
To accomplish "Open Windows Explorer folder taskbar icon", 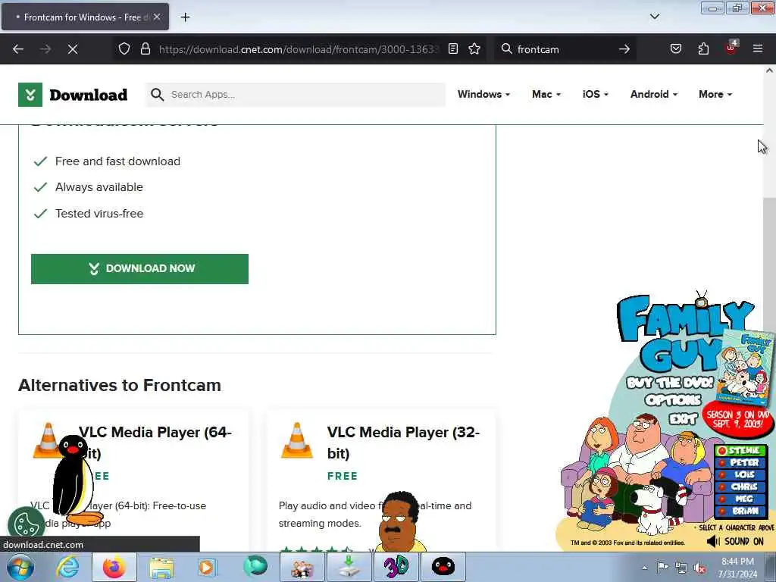I will click(x=161, y=567).
